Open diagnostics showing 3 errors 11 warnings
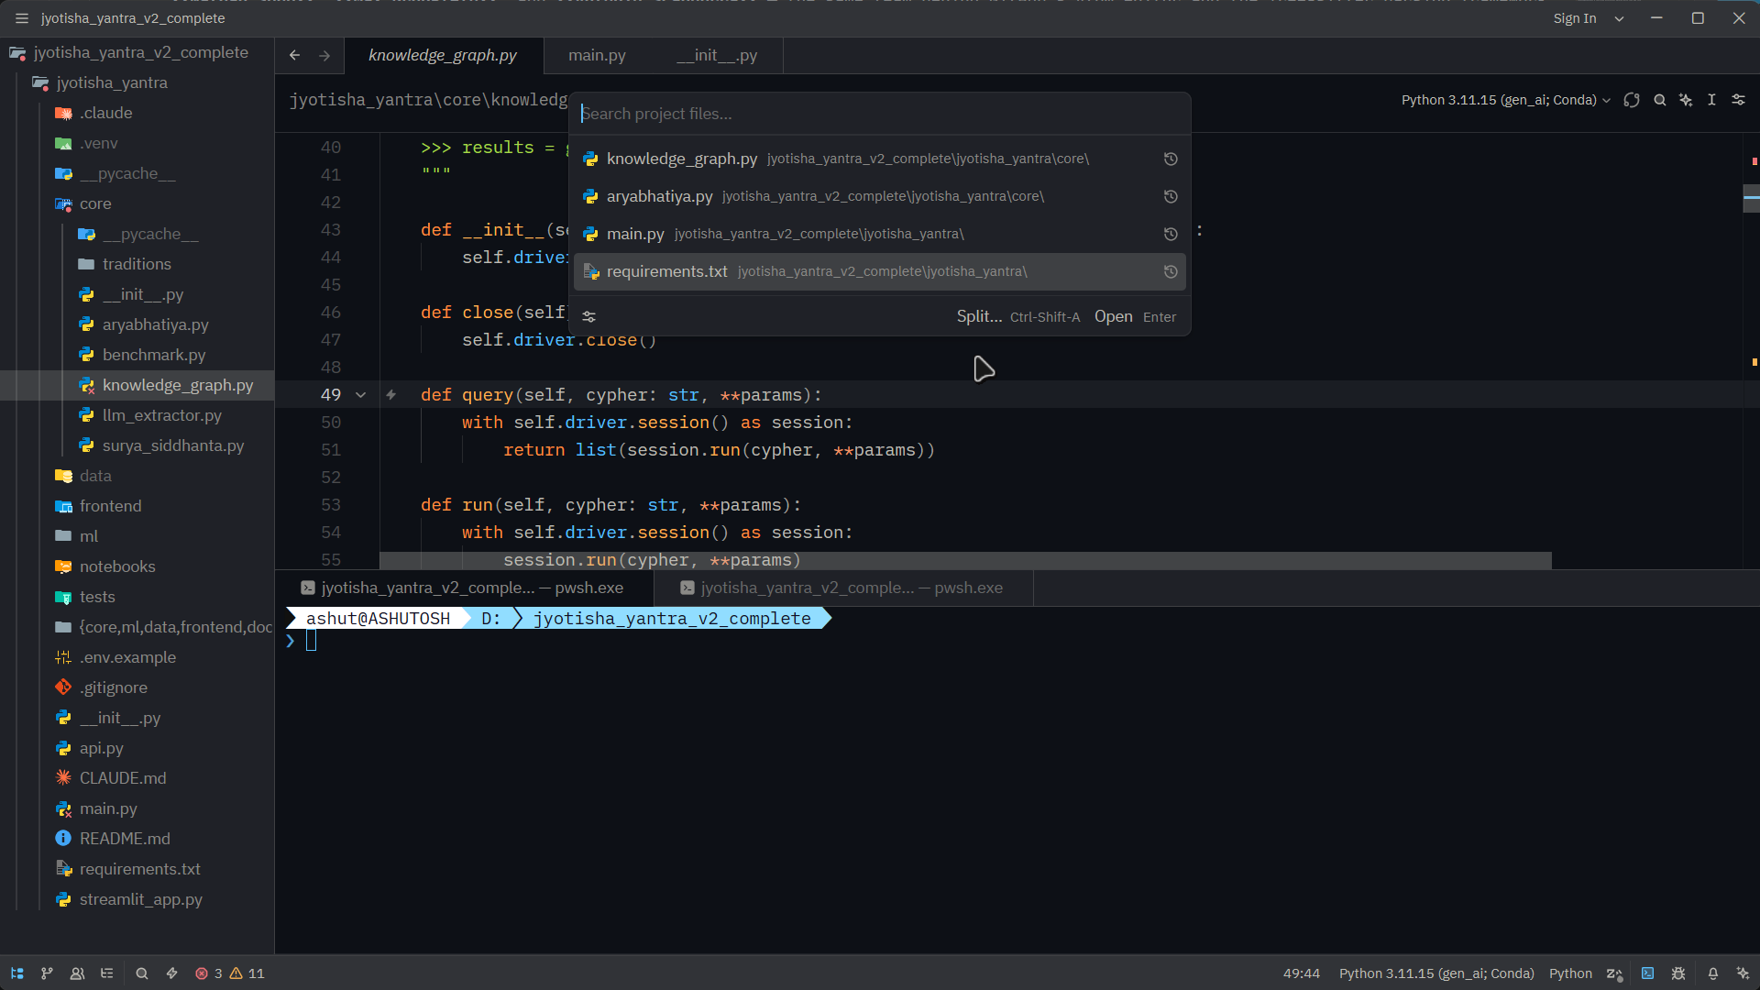This screenshot has width=1760, height=990. (229, 973)
